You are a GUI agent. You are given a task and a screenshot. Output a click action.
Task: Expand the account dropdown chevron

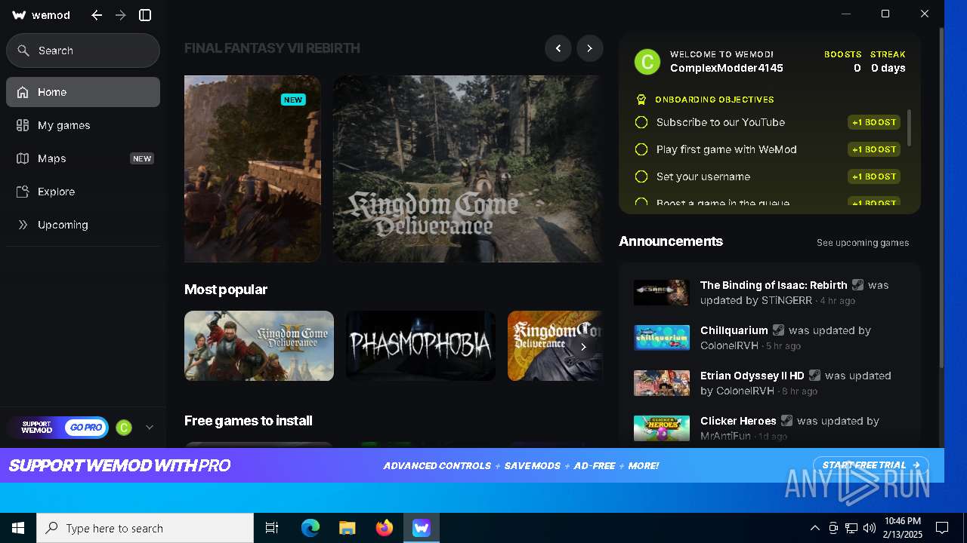[x=150, y=428]
